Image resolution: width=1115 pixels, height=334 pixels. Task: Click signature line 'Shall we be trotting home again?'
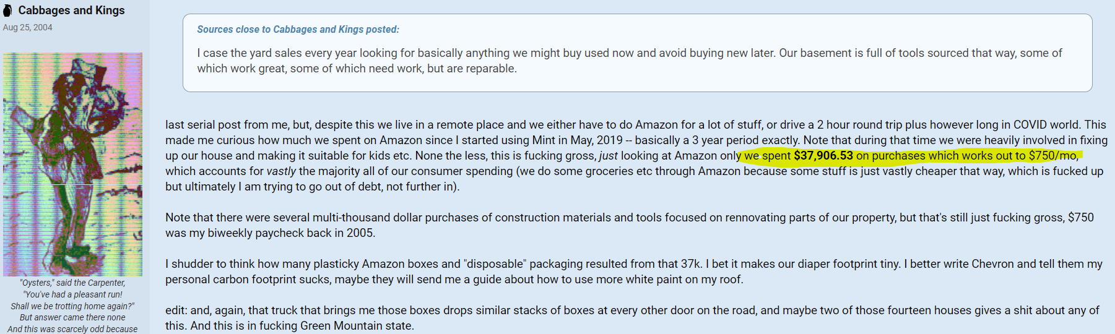click(72, 306)
